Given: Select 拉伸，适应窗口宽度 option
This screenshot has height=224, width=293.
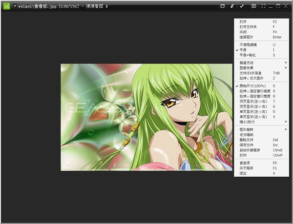Looking at the screenshot, I should coord(261,96).
